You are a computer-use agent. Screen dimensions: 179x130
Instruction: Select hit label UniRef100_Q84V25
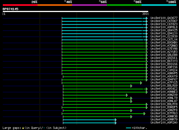coord(164,30)
